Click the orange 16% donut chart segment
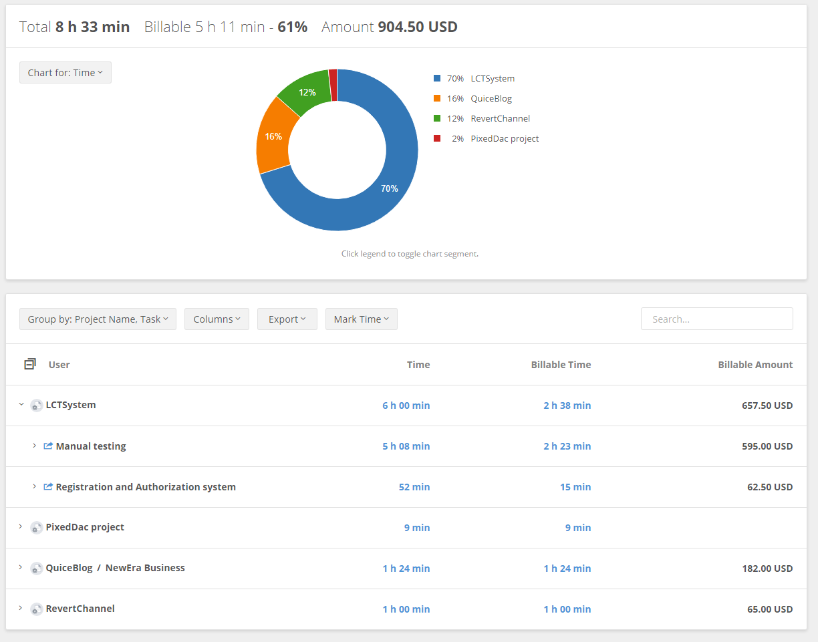818x642 pixels. pos(273,136)
